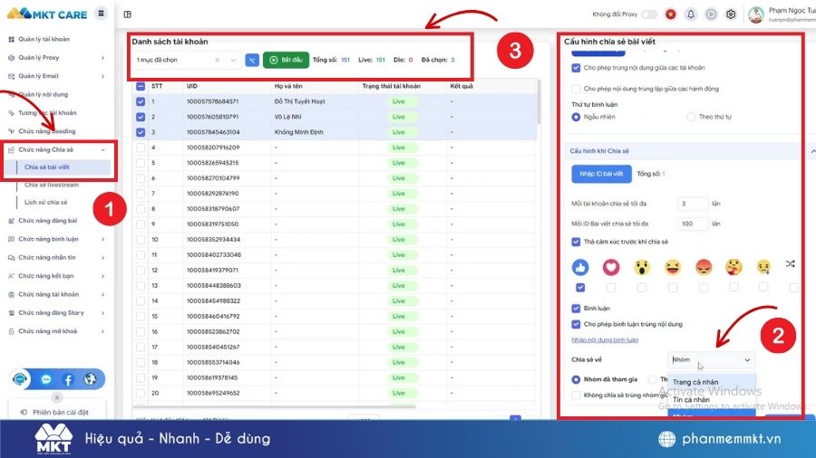
Task: Open Chức năng đăng bài in sidebar
Action: tap(47, 221)
